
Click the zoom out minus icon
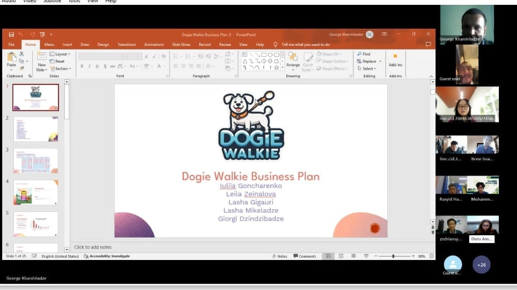coord(375,256)
